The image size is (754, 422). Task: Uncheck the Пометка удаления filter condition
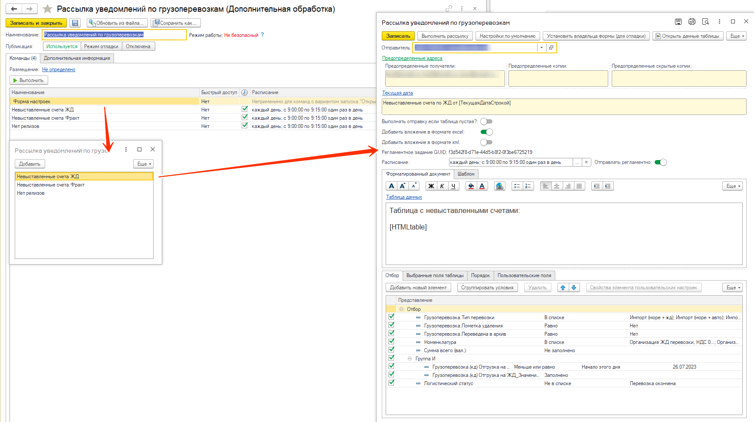[391, 325]
